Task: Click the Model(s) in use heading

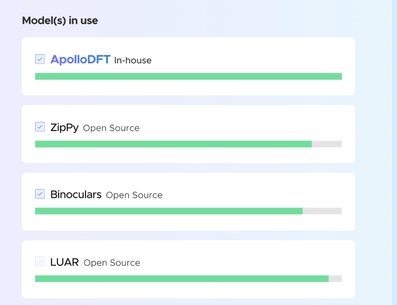Action: click(x=60, y=21)
